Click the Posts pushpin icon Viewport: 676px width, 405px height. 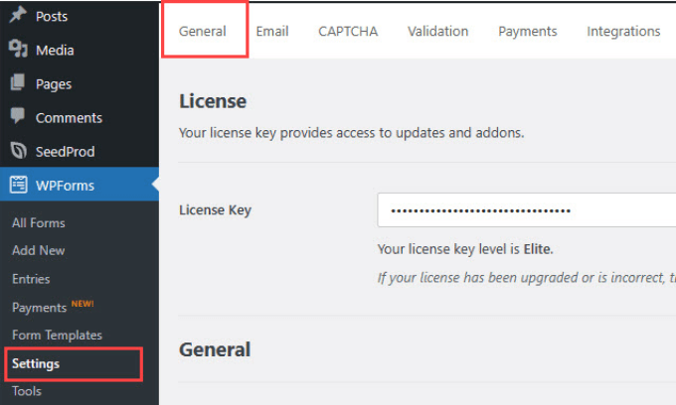click(x=18, y=17)
